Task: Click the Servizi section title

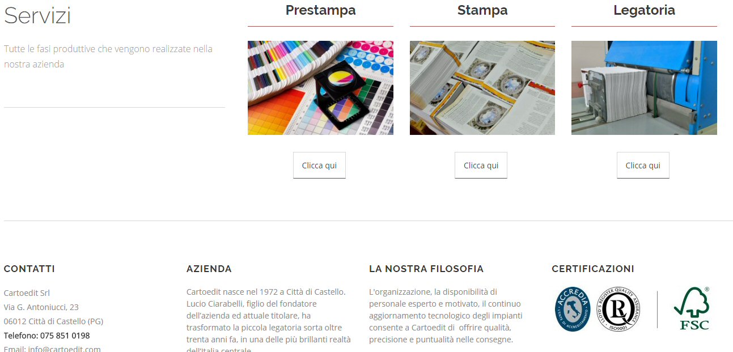Action: (37, 16)
